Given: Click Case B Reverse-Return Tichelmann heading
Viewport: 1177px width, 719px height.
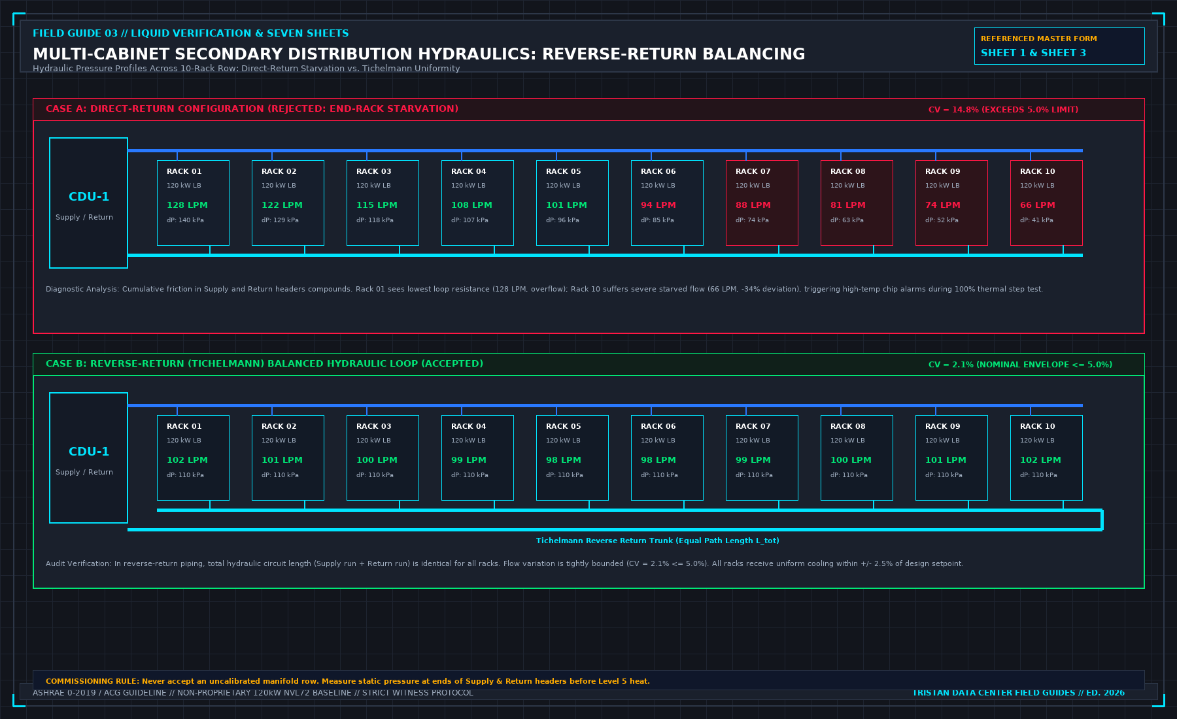Looking at the screenshot, I should click(x=264, y=364).
